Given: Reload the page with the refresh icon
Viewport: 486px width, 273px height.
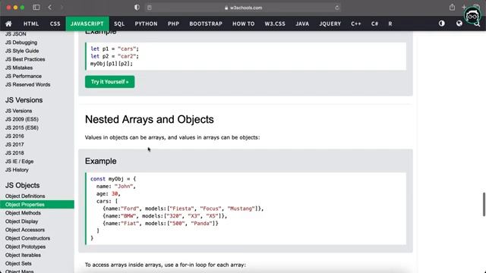Looking at the screenshot, I should pos(337,8).
